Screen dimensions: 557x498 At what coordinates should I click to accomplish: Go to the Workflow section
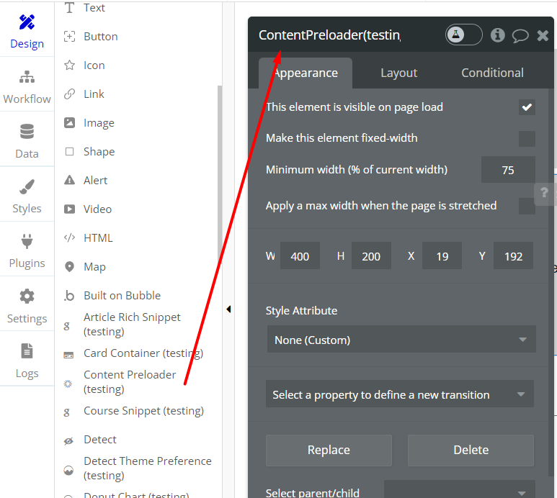point(27,87)
